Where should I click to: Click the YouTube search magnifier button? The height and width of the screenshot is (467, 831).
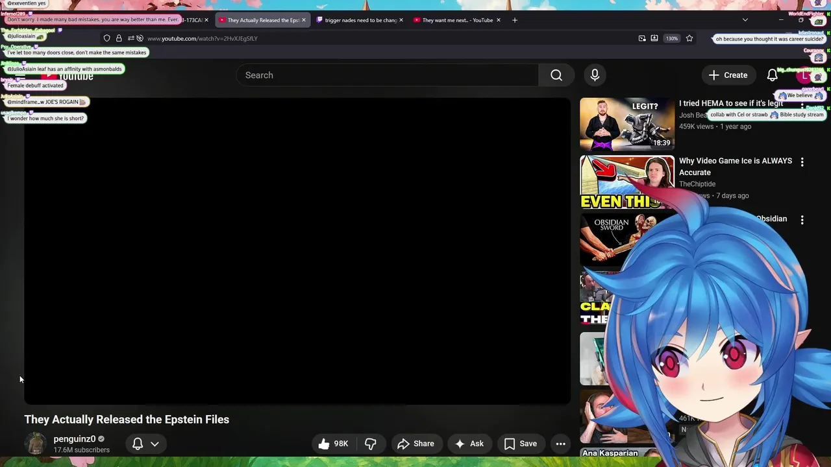(556, 75)
